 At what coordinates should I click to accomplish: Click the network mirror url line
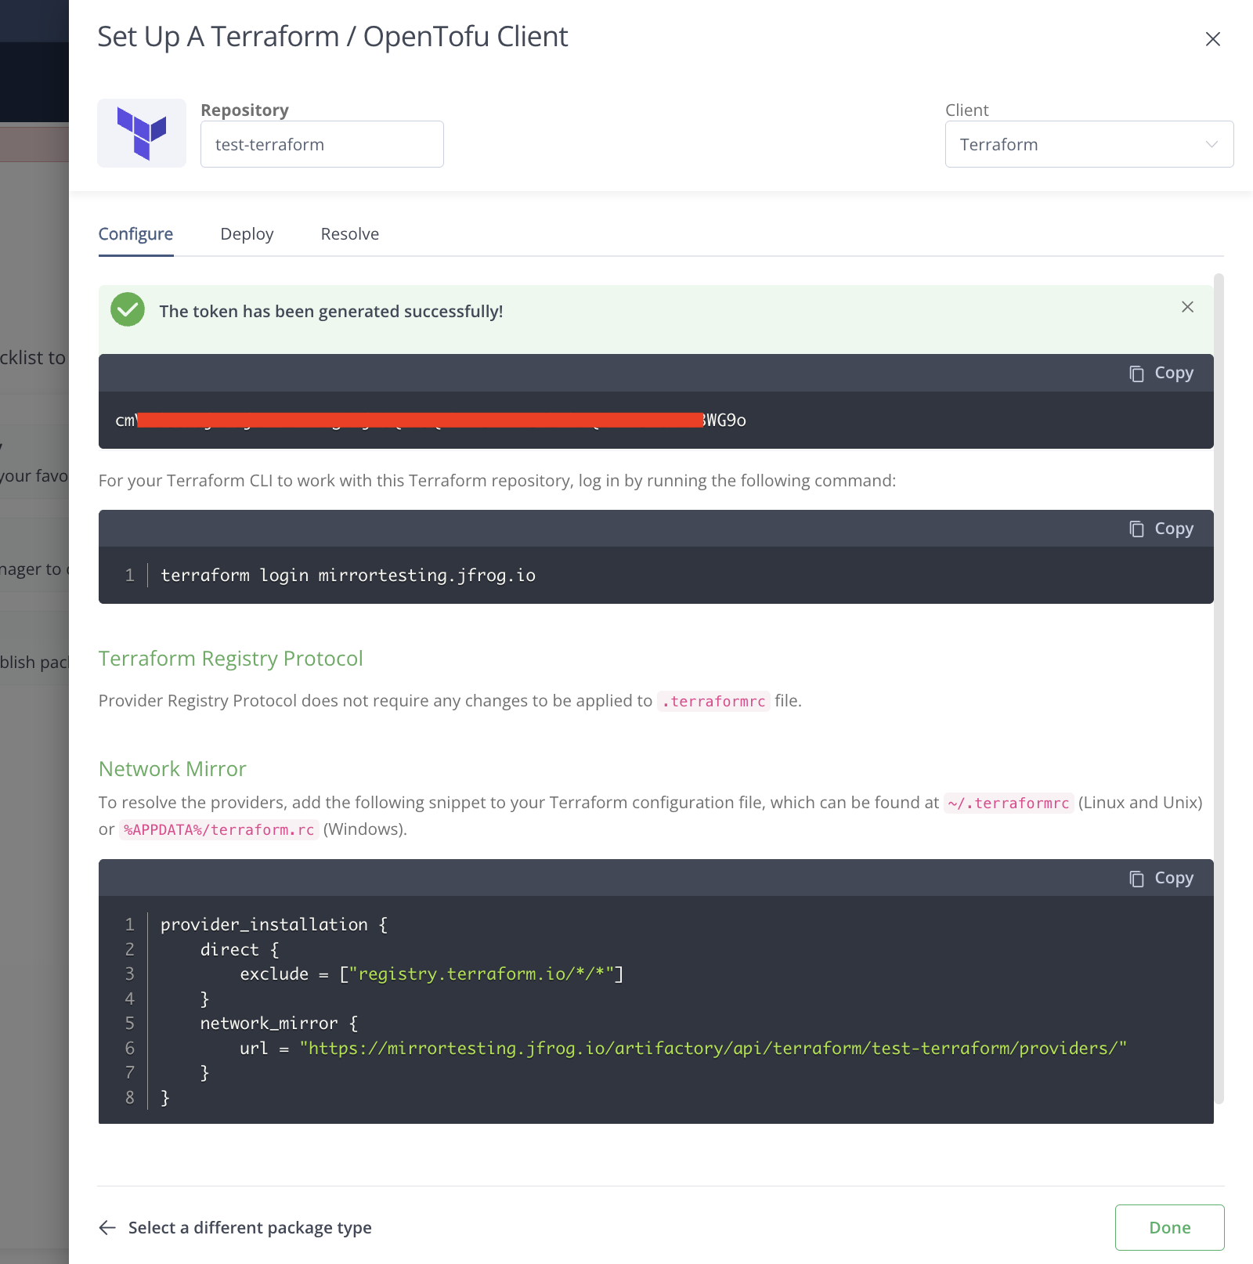[x=713, y=1049]
